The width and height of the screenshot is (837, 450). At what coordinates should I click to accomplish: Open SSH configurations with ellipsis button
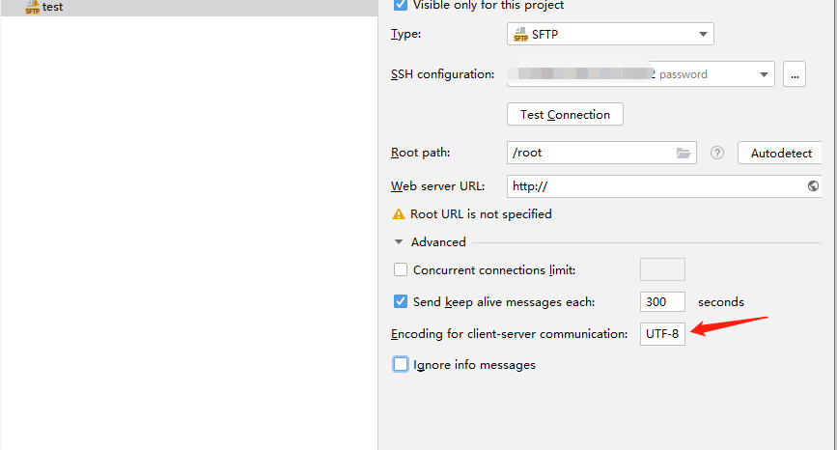tap(795, 74)
